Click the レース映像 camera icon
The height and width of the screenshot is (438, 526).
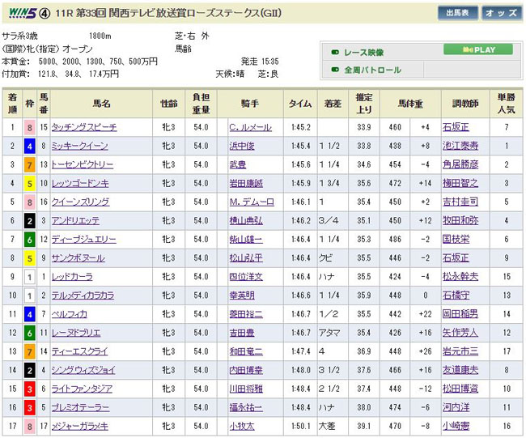[333, 52]
